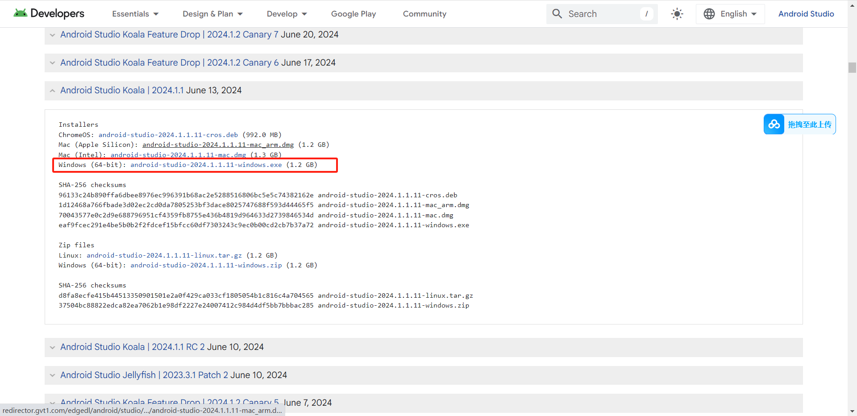
Task: Click the blue cloud upload icon
Action: tap(774, 124)
